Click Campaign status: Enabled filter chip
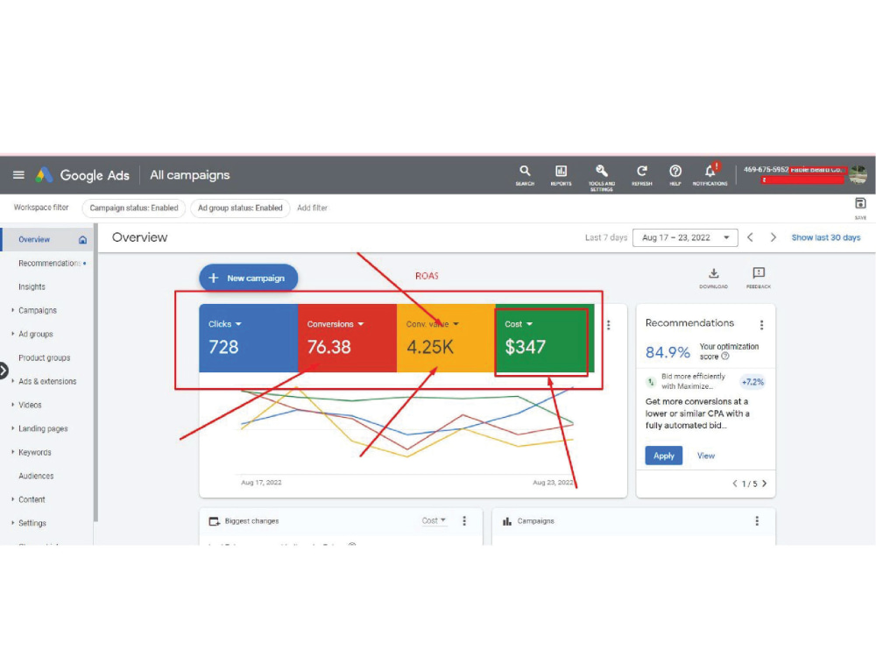Viewport: 876px width, 657px height. (133, 208)
